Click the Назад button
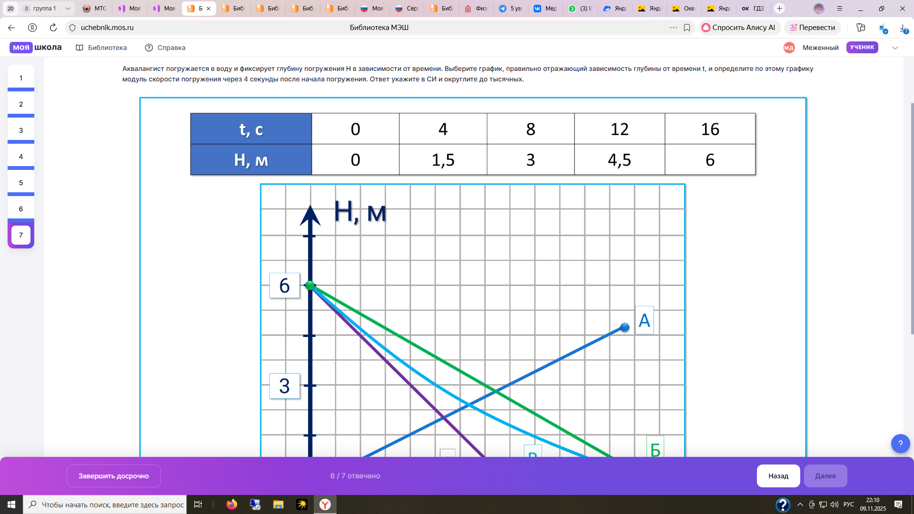The image size is (914, 514). tap(778, 476)
